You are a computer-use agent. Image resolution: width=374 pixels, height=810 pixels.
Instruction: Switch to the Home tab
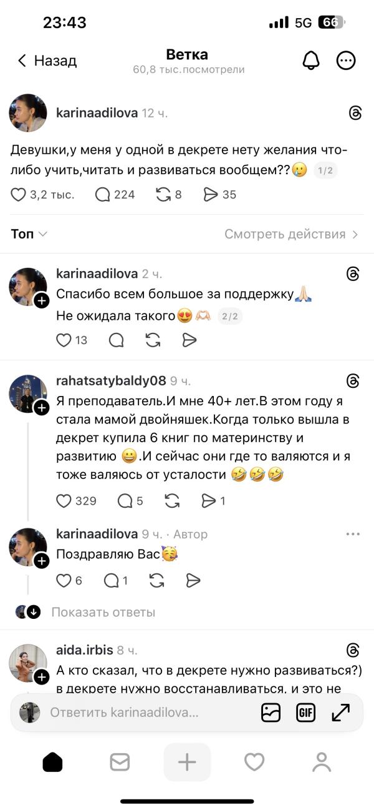pos(52,762)
